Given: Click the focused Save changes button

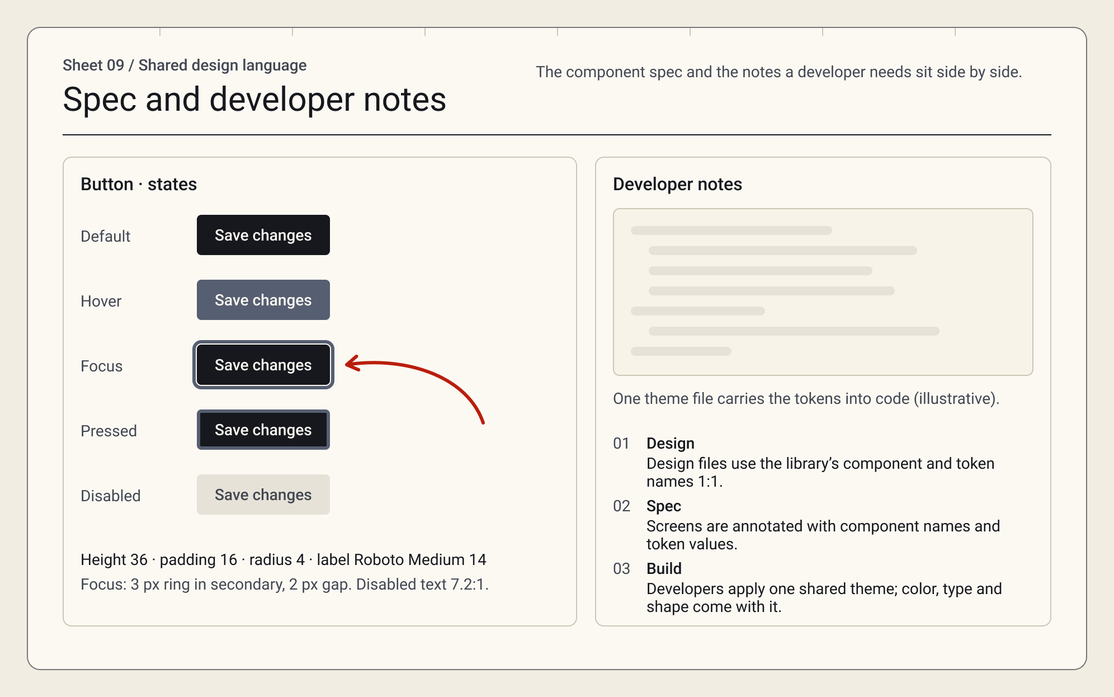Looking at the screenshot, I should (x=263, y=365).
